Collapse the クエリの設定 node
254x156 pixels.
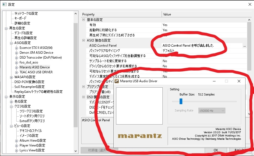[11, 107]
